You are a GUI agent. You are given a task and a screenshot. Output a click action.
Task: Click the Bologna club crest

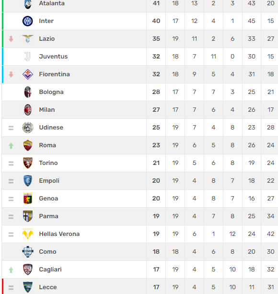click(28, 92)
